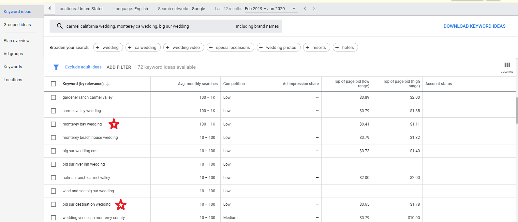Screen dimensions: 518x222
Task: Add 'hotels' suggestion chip
Action: pyautogui.click(x=345, y=47)
